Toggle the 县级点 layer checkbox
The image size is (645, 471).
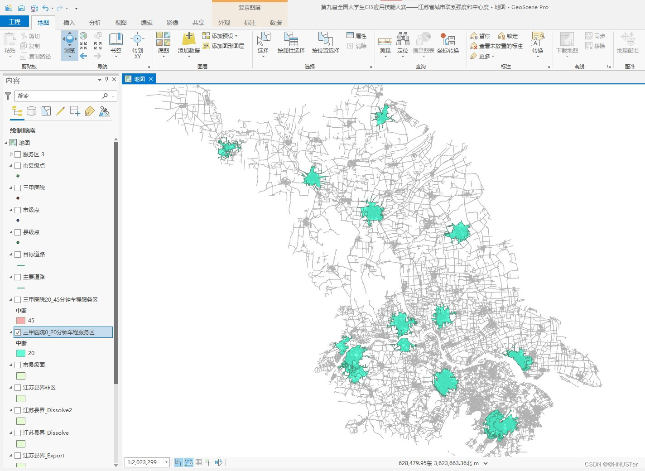pos(18,232)
